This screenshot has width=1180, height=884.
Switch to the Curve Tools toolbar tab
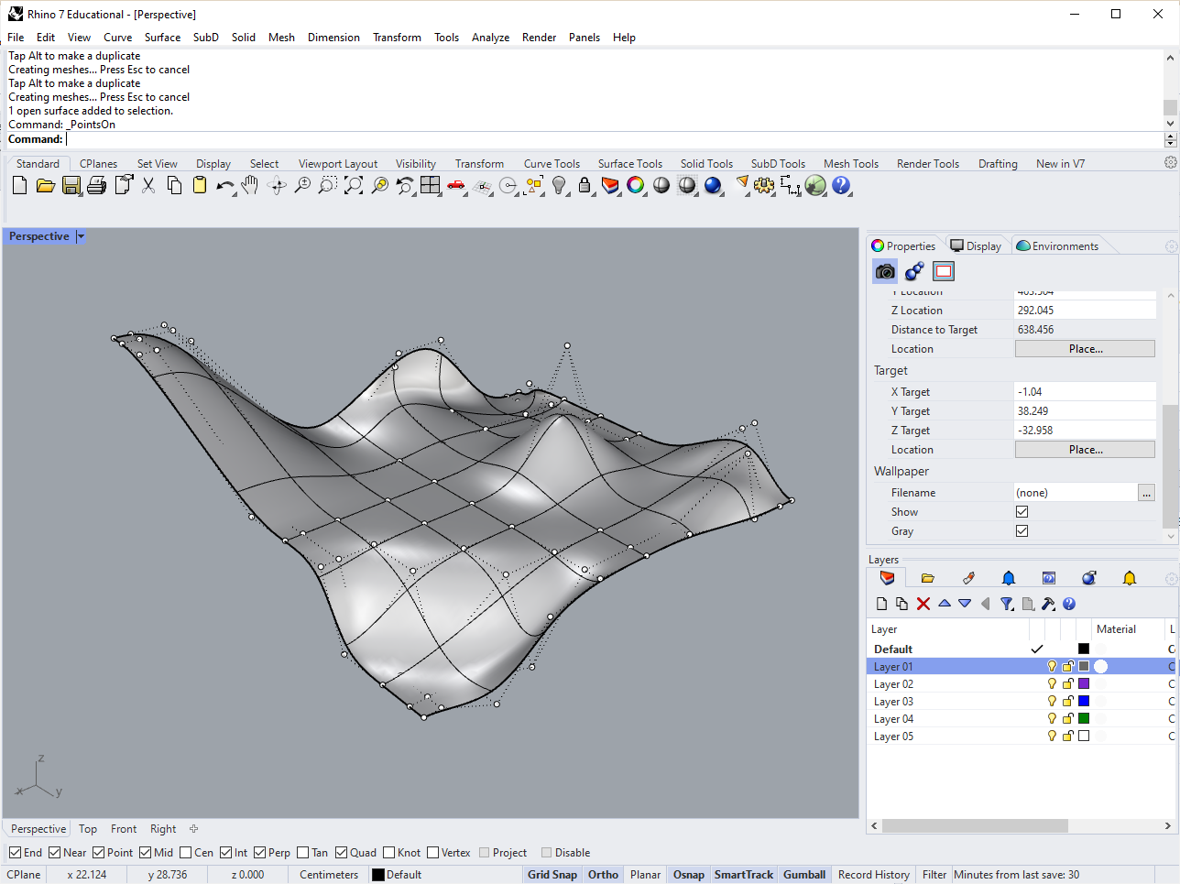(552, 164)
